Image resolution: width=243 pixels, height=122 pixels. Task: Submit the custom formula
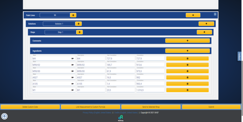[x=211, y=107]
